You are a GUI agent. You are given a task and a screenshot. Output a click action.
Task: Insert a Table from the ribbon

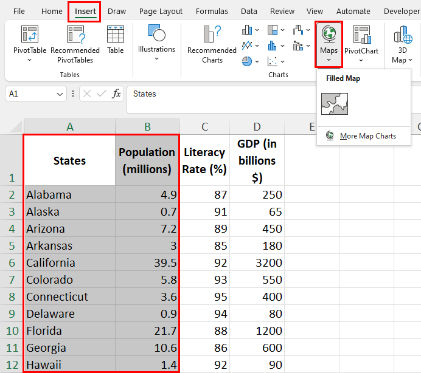tap(116, 39)
